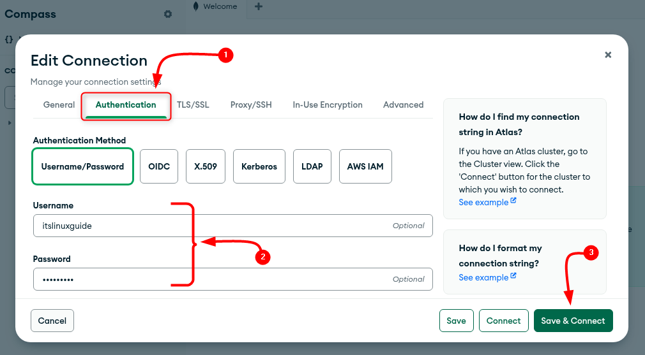Focus the Username input field
The image size is (645, 355).
211,226
